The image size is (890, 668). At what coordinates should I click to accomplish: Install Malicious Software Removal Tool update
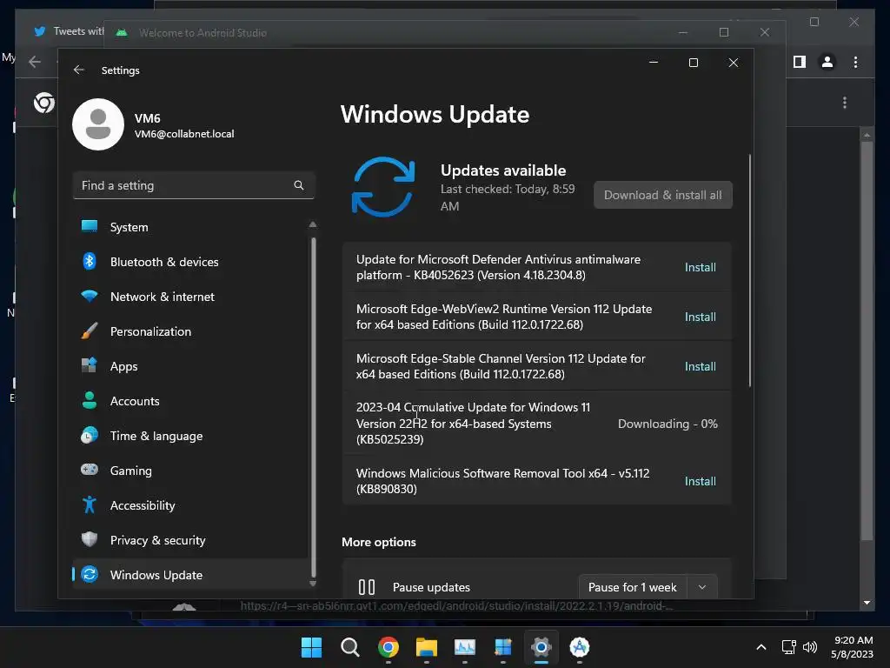tap(700, 481)
